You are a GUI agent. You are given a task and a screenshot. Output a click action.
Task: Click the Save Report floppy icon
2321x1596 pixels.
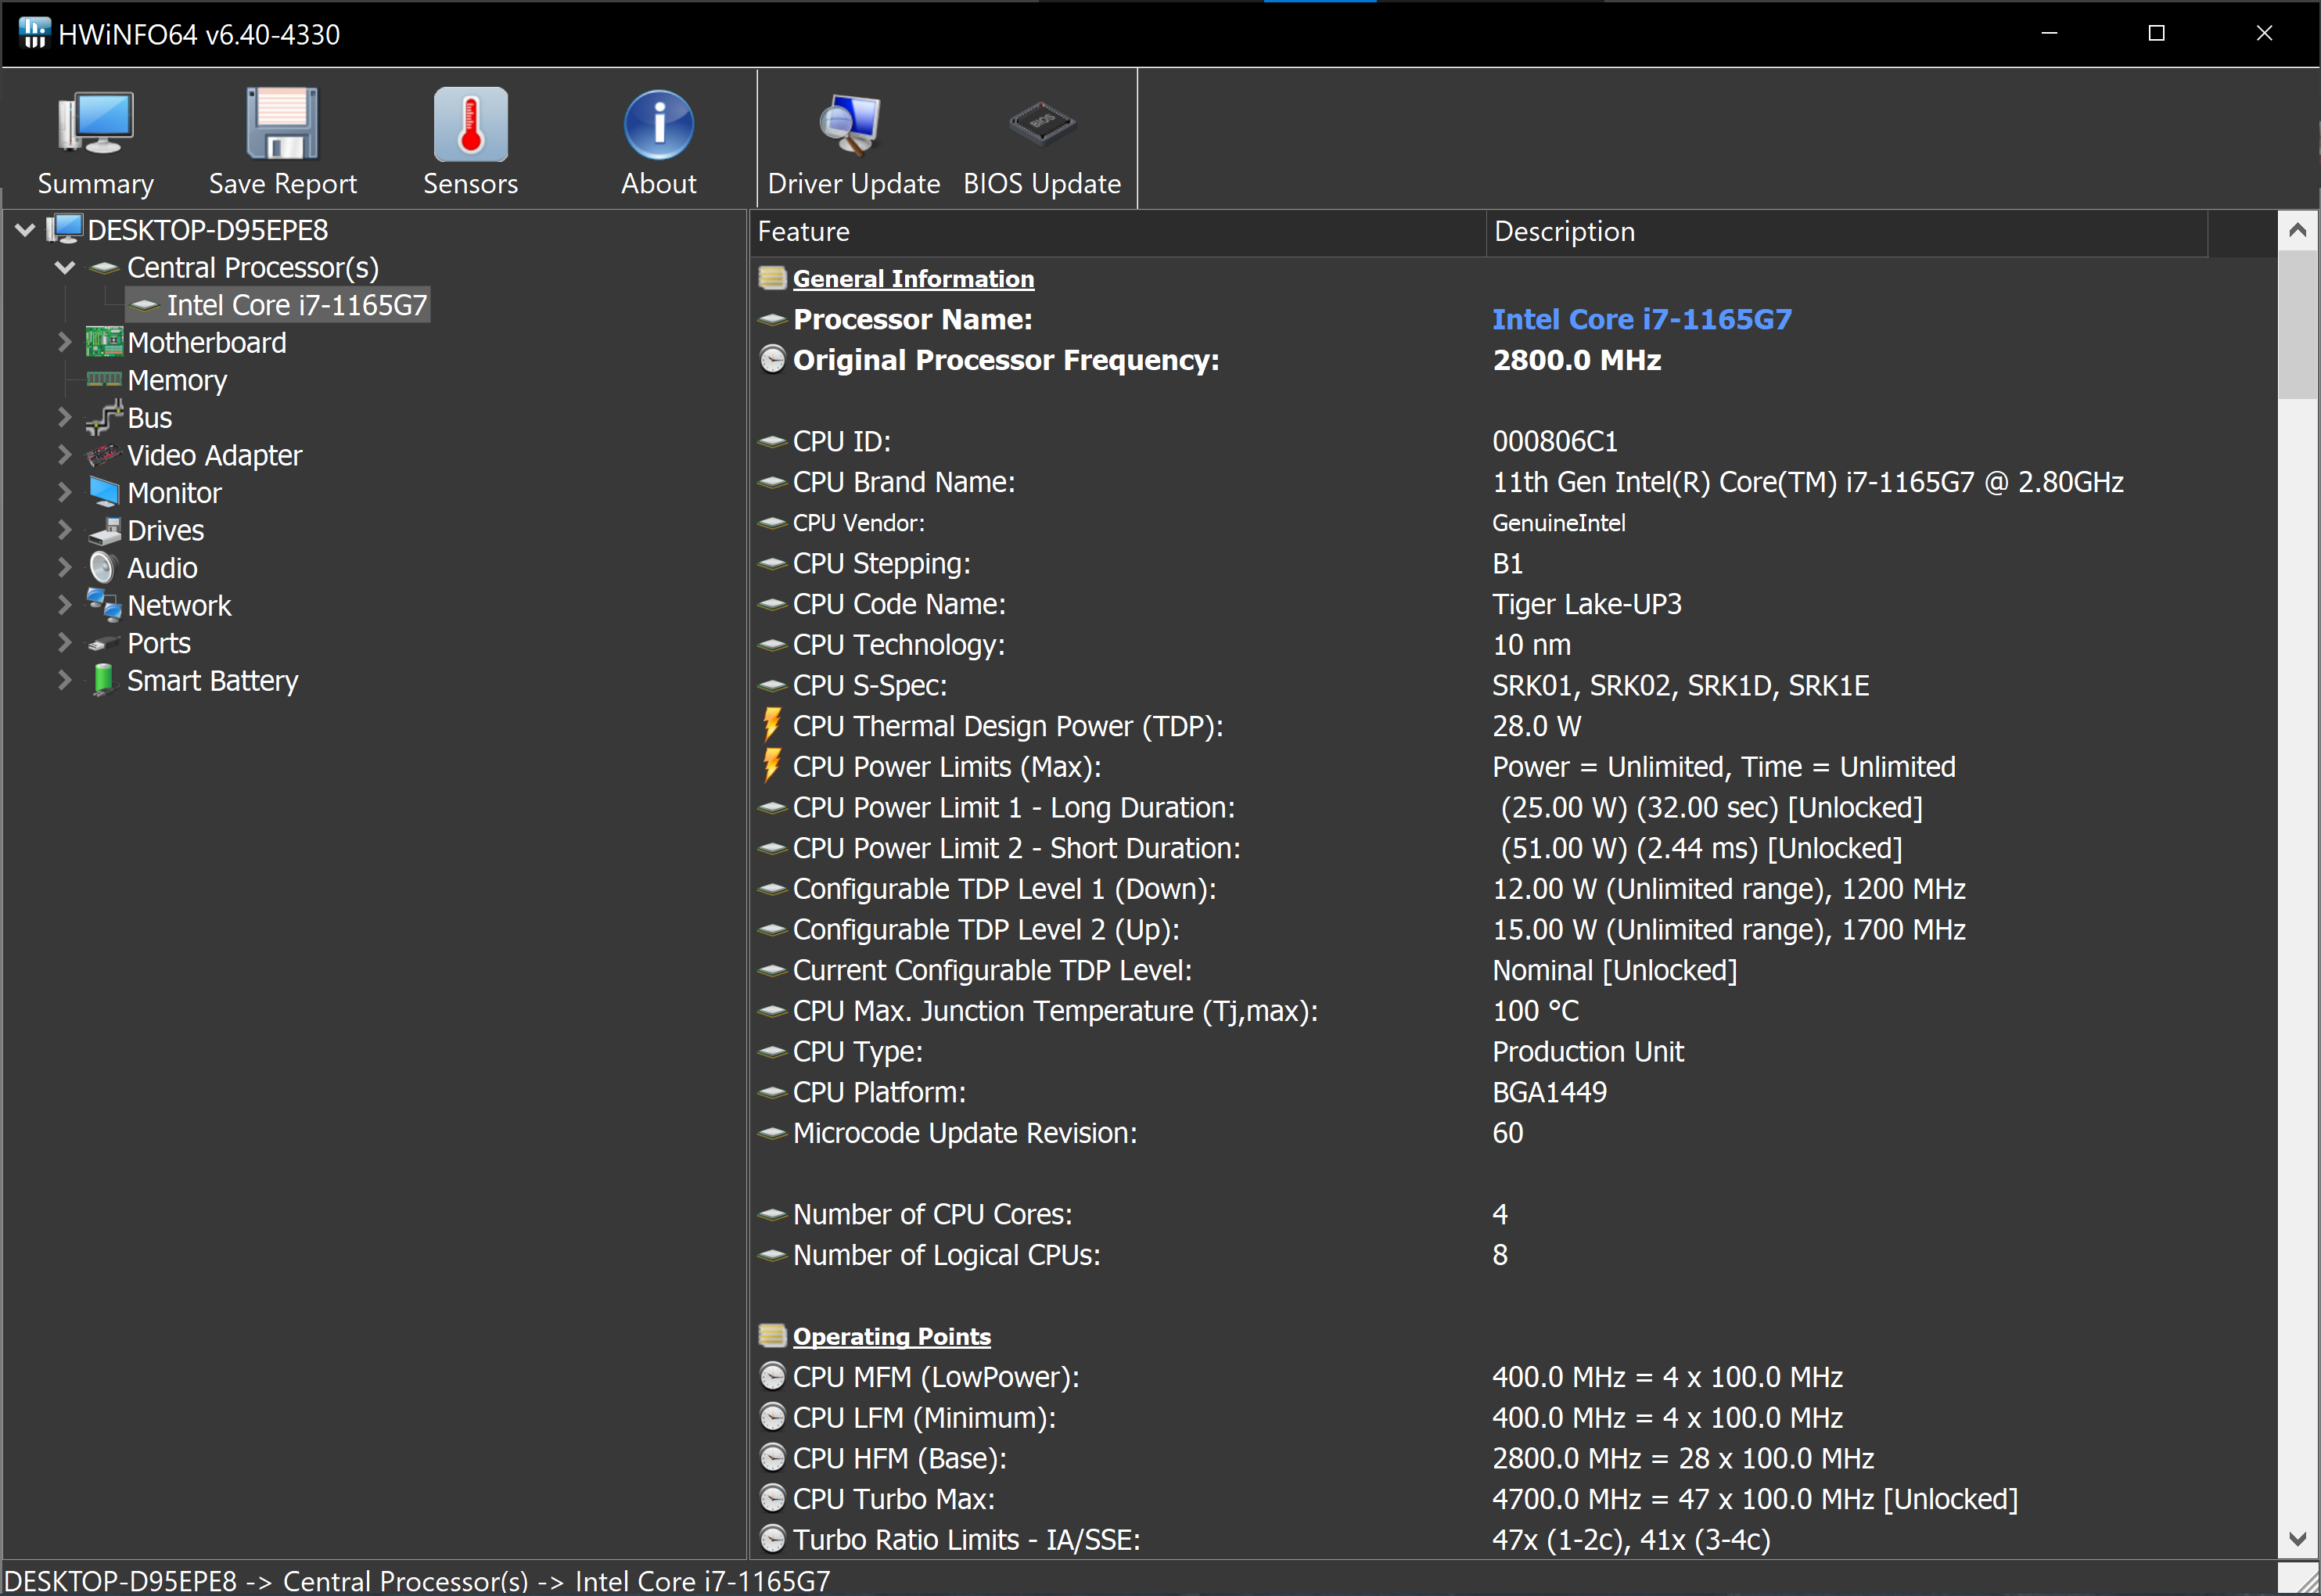pos(282,124)
